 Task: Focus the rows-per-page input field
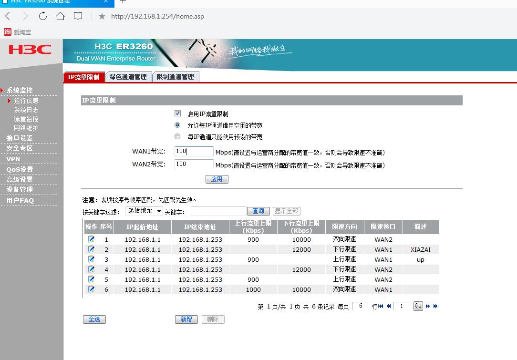[361, 306]
